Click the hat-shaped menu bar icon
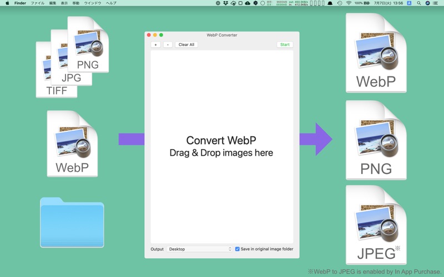 (x=330, y=3)
